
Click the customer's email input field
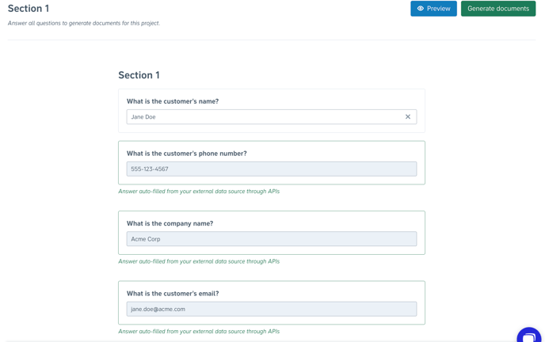272,309
